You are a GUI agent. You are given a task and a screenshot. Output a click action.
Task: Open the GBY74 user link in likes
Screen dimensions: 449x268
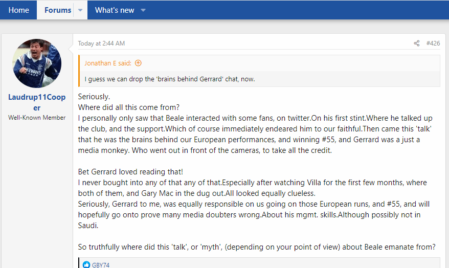[x=101, y=265]
